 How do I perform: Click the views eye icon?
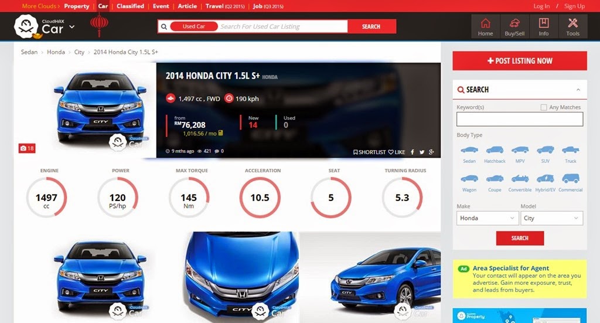199,151
